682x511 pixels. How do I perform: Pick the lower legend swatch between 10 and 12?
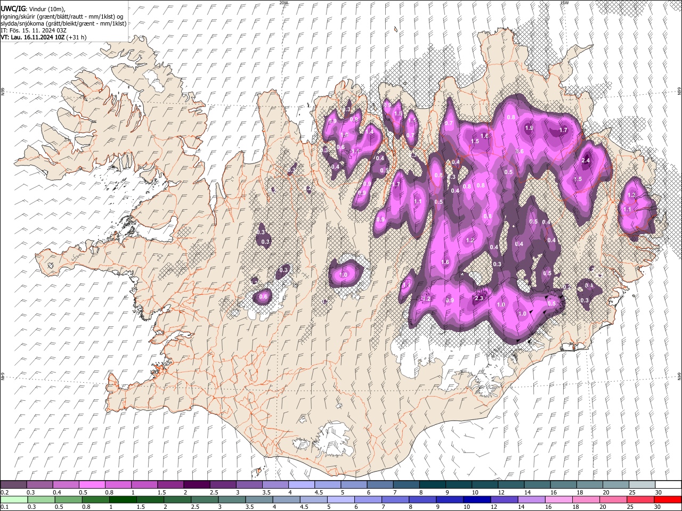pos(477,499)
